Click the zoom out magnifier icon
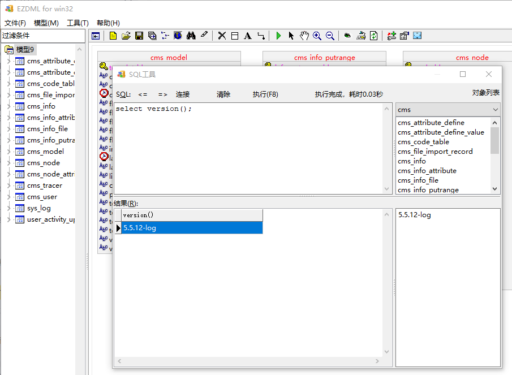 click(330, 36)
